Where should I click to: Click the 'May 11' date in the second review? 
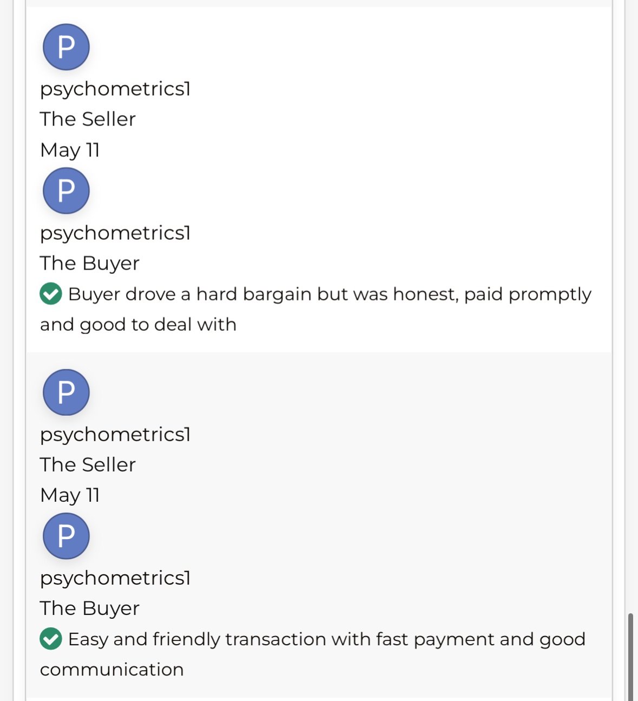[70, 495]
